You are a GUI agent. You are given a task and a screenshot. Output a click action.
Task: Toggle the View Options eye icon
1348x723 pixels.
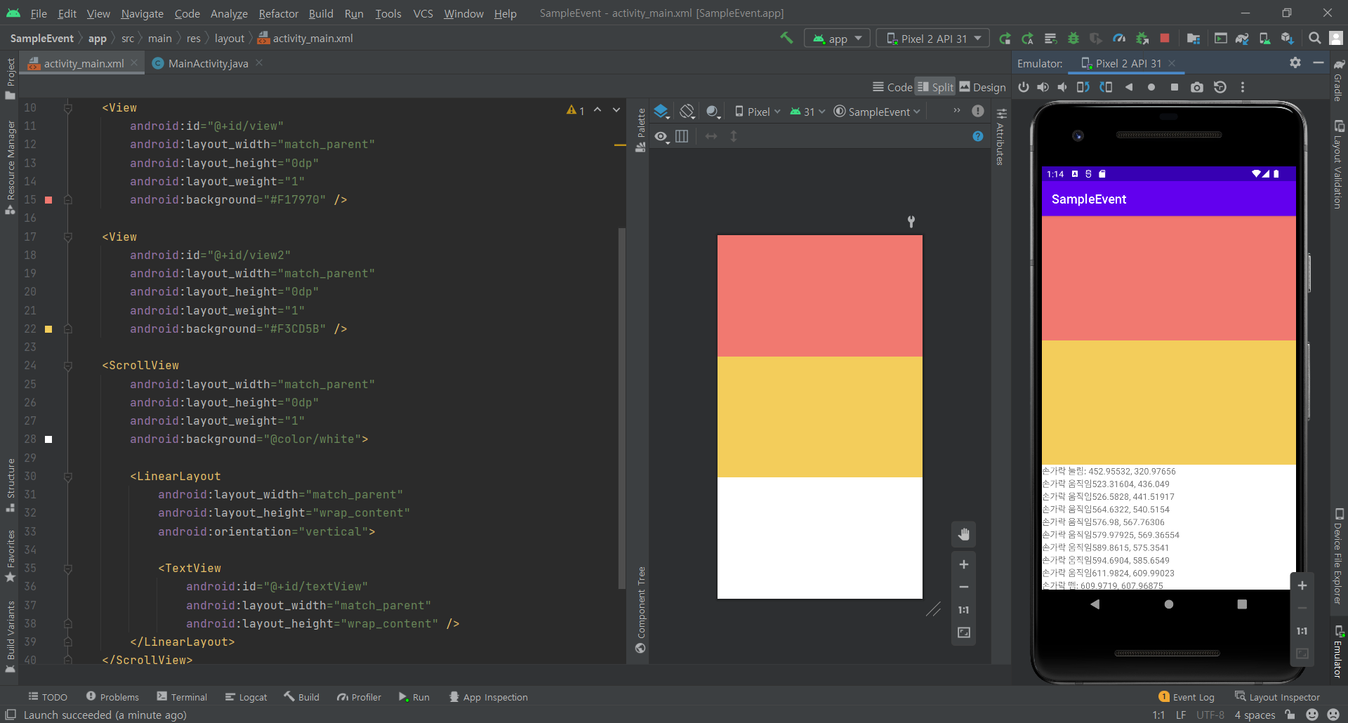[662, 136]
